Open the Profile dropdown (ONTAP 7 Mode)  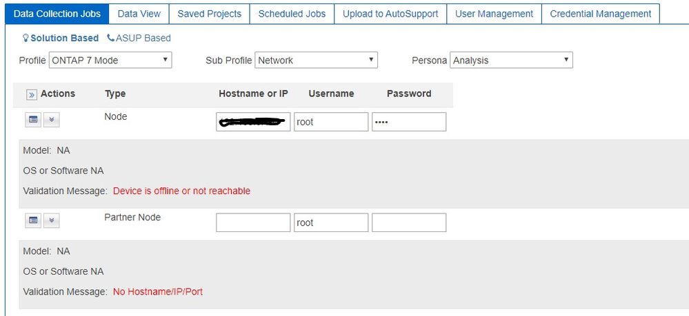110,61
